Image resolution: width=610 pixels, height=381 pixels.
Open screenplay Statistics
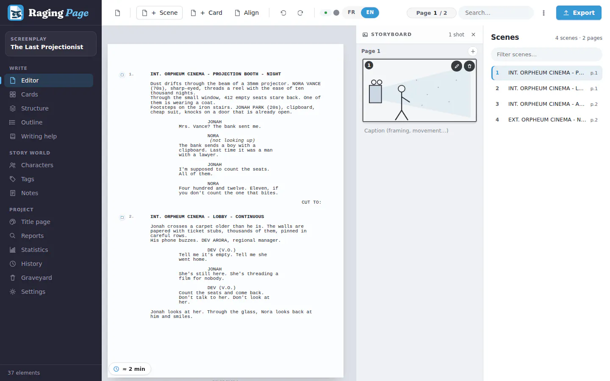tap(49, 250)
